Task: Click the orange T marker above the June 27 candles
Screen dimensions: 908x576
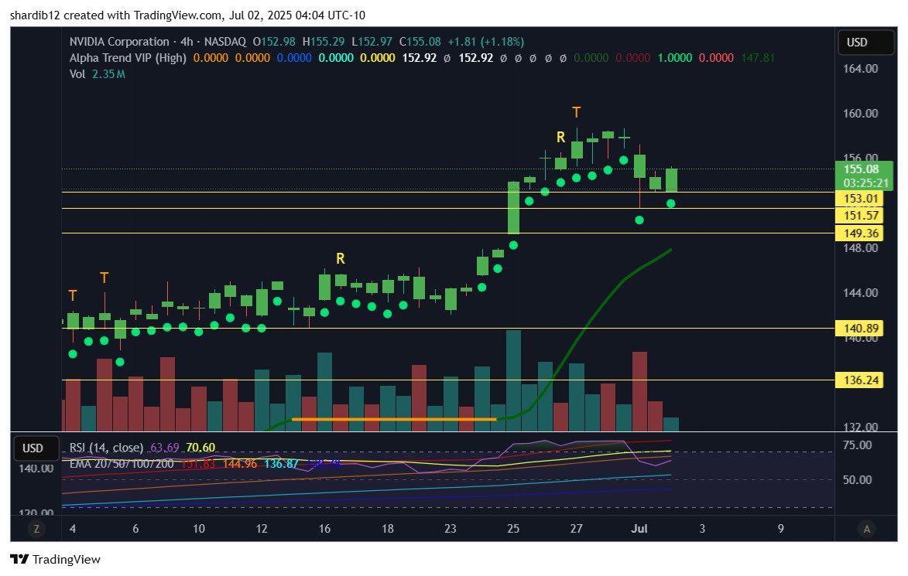Action: 576,112
